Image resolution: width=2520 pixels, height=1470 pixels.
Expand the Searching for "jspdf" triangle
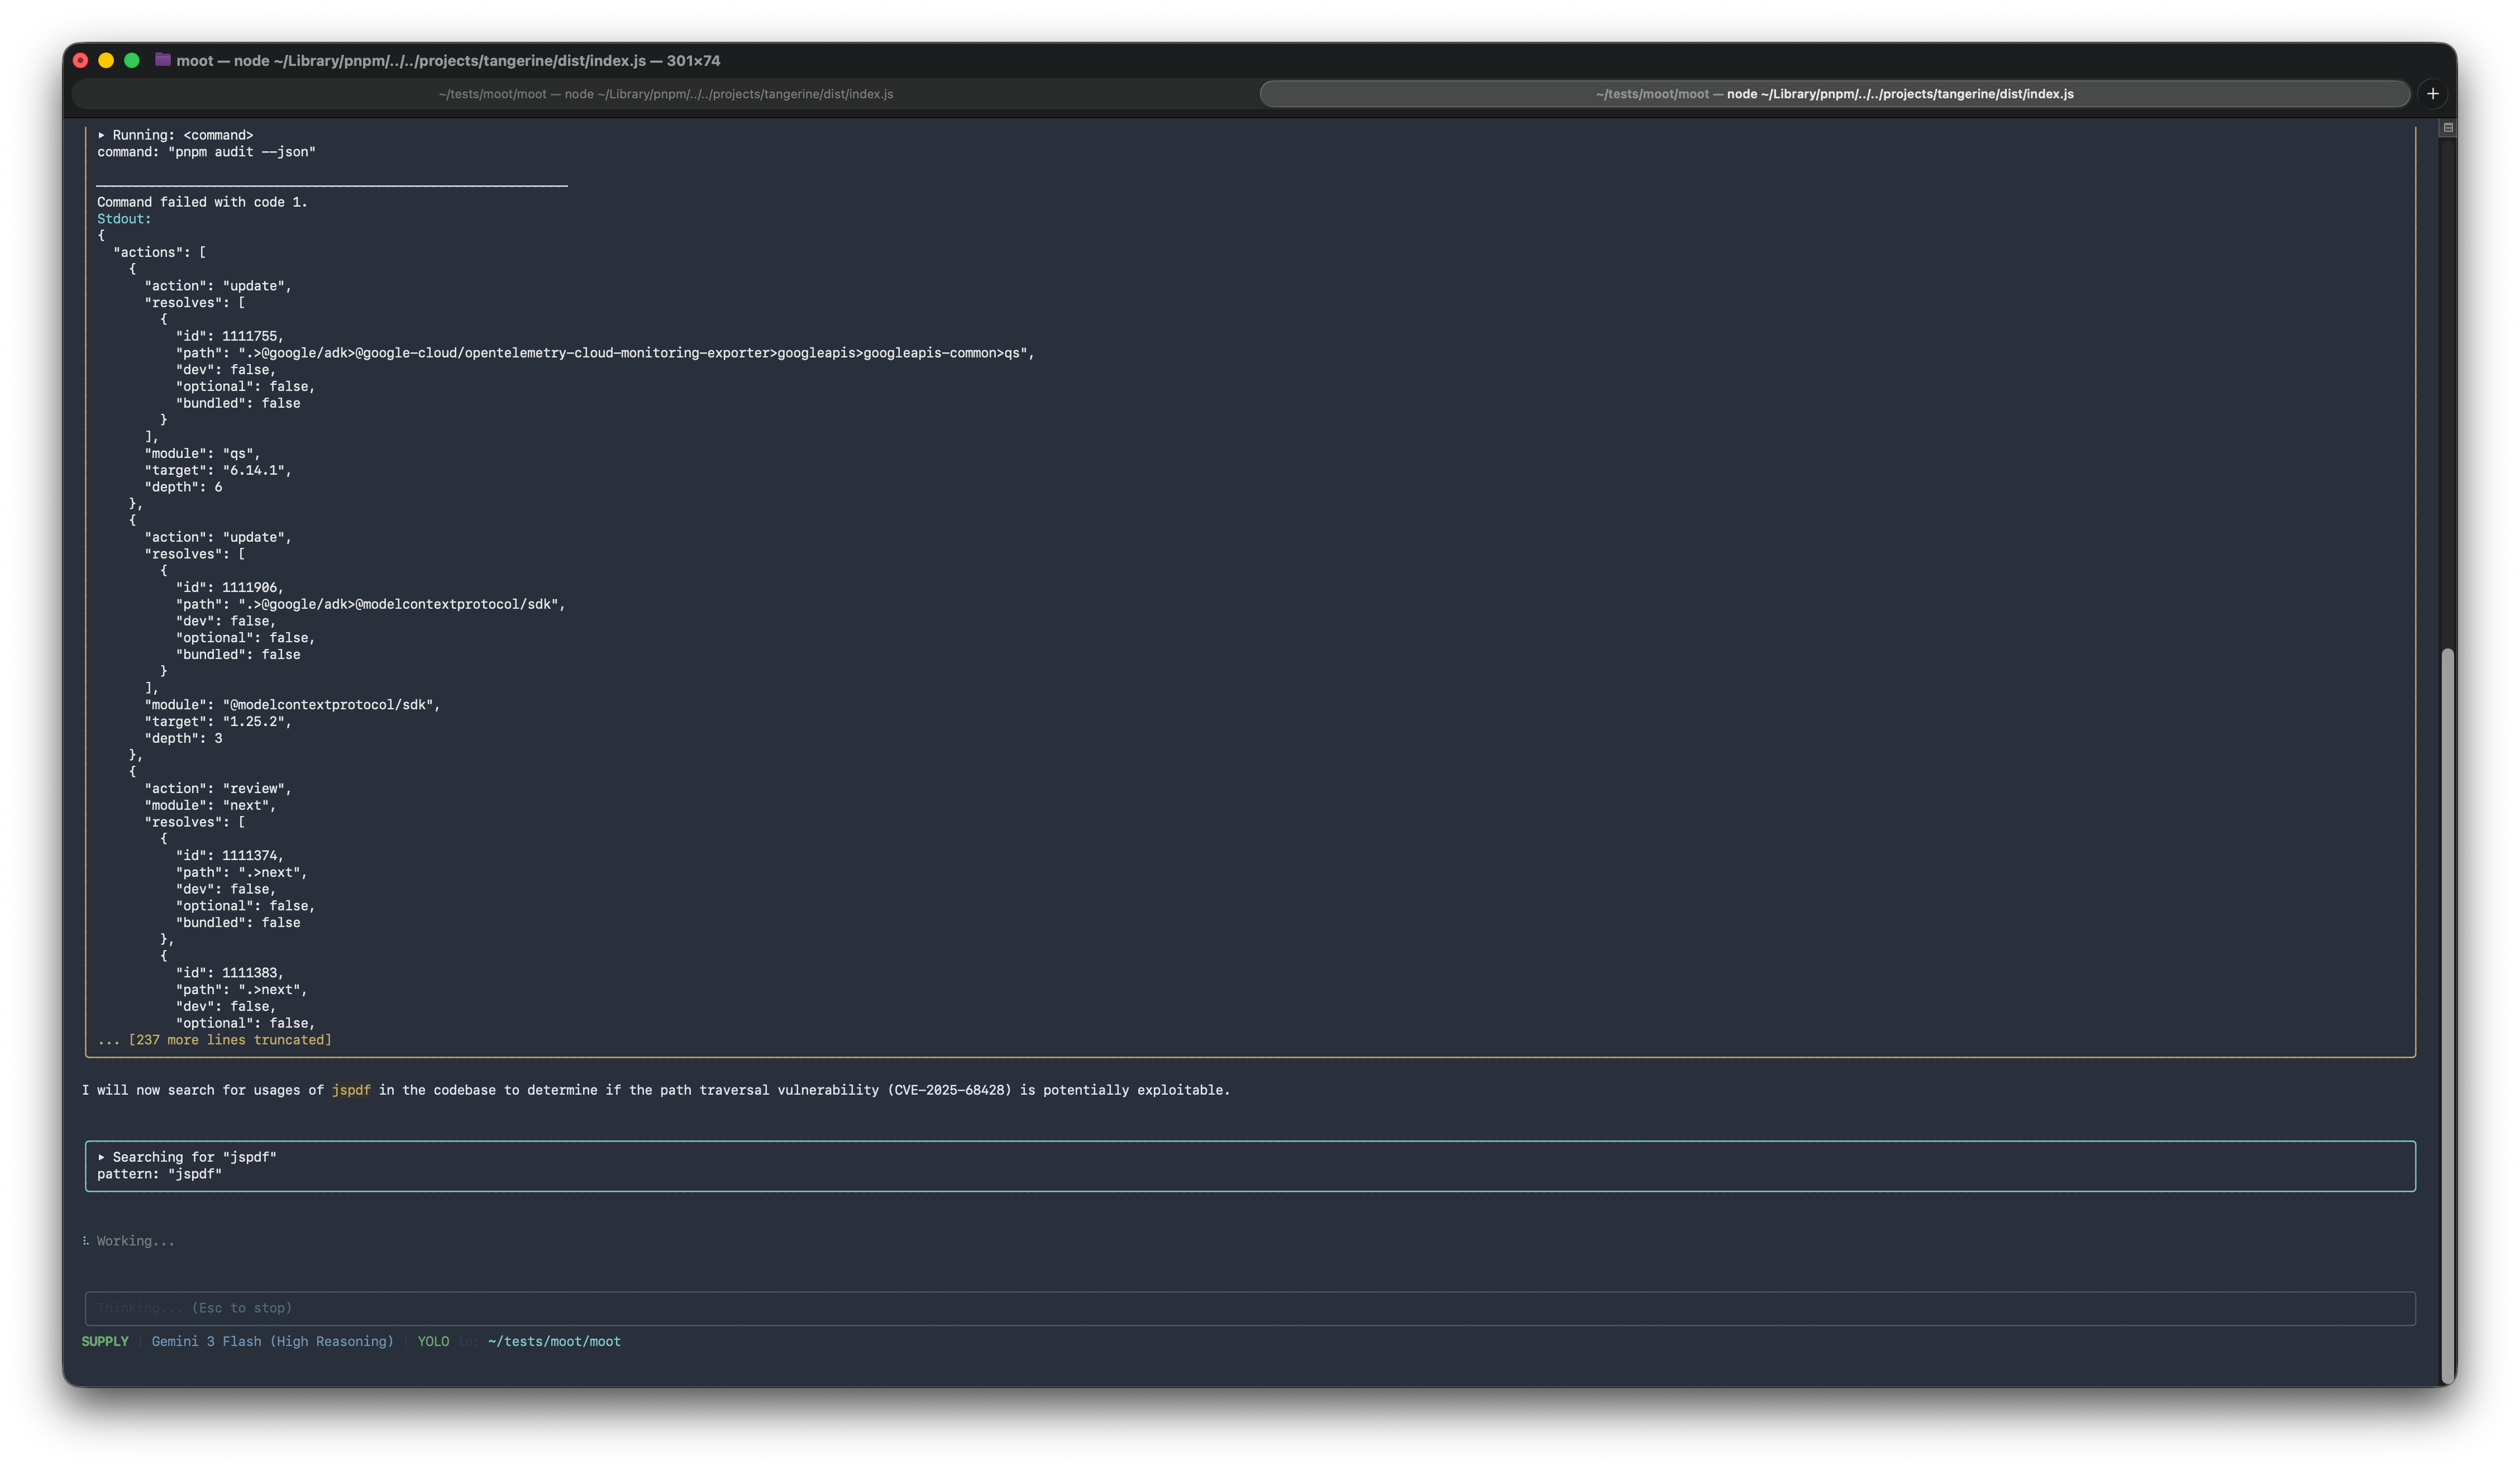(102, 1157)
